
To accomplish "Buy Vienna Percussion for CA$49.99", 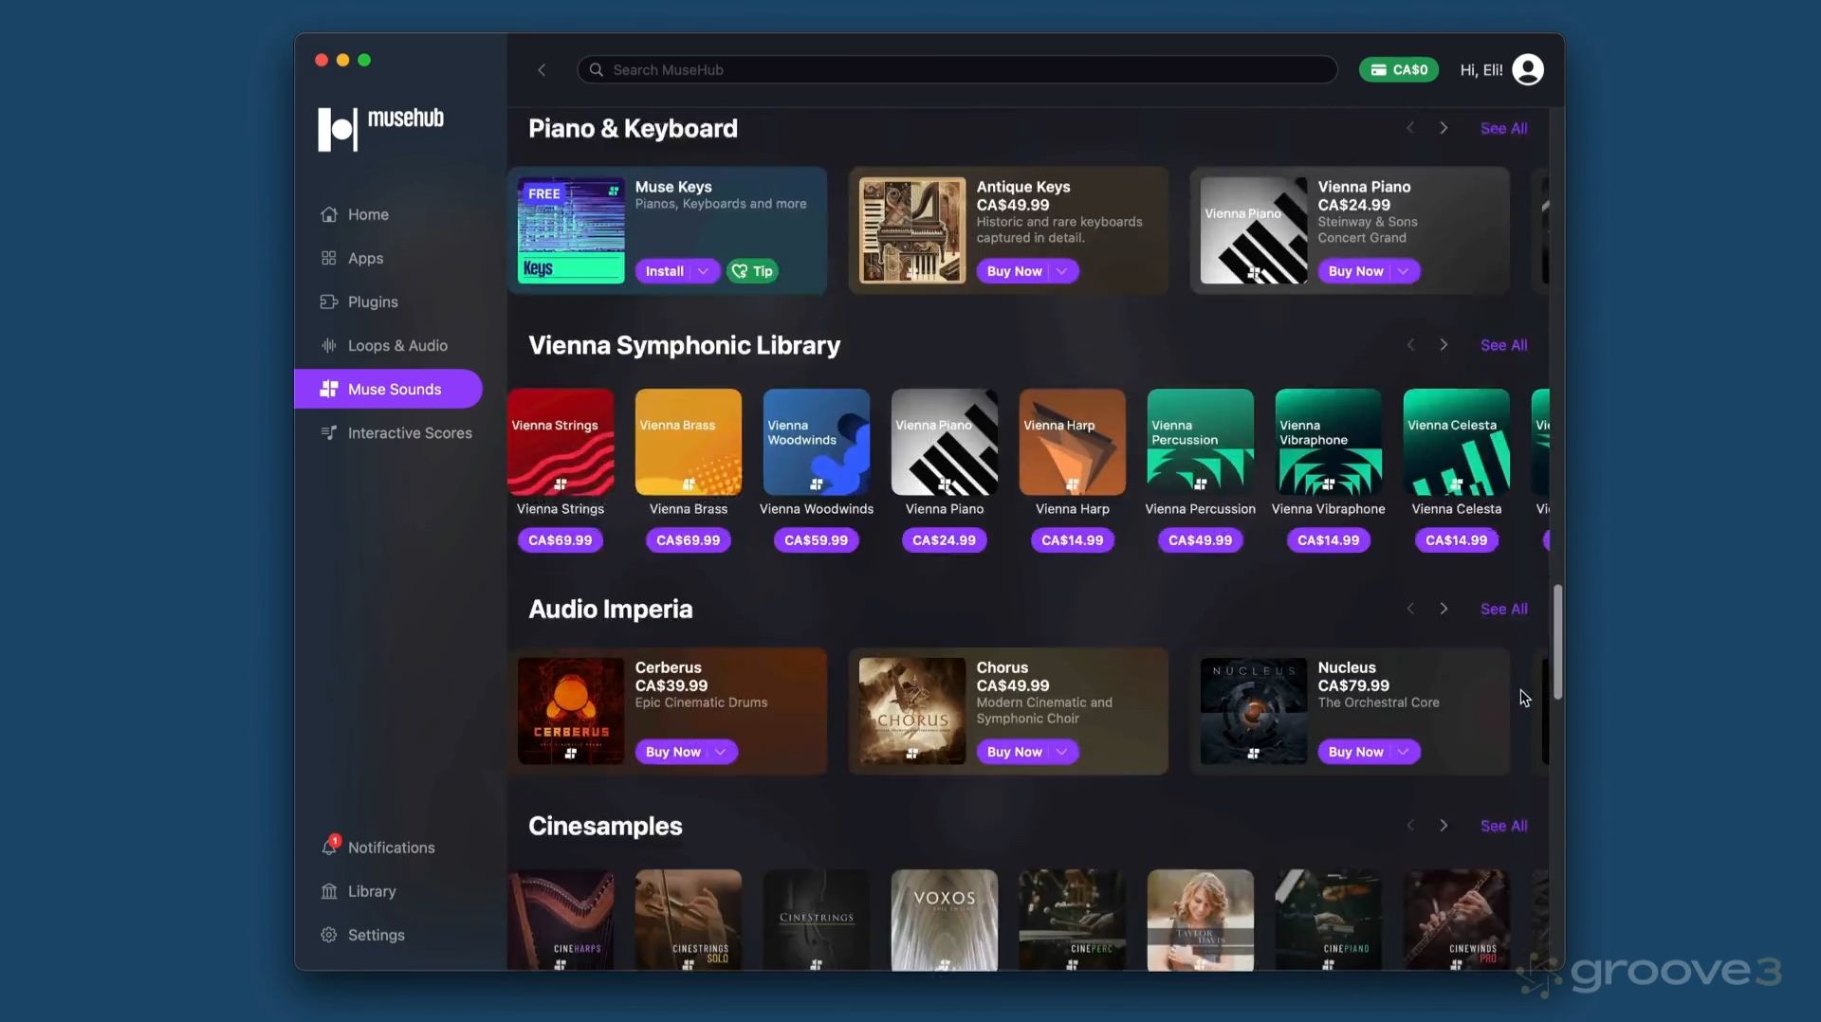I will pyautogui.click(x=1201, y=540).
